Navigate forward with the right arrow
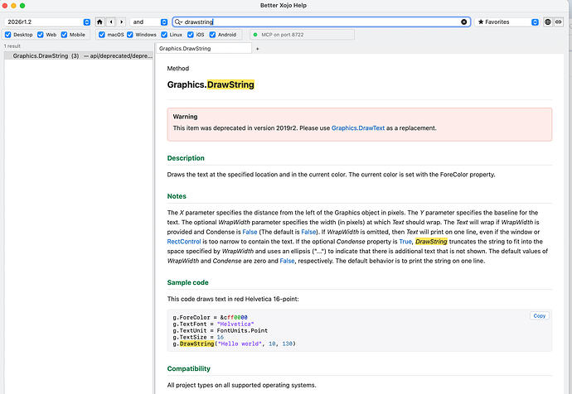 pos(122,22)
